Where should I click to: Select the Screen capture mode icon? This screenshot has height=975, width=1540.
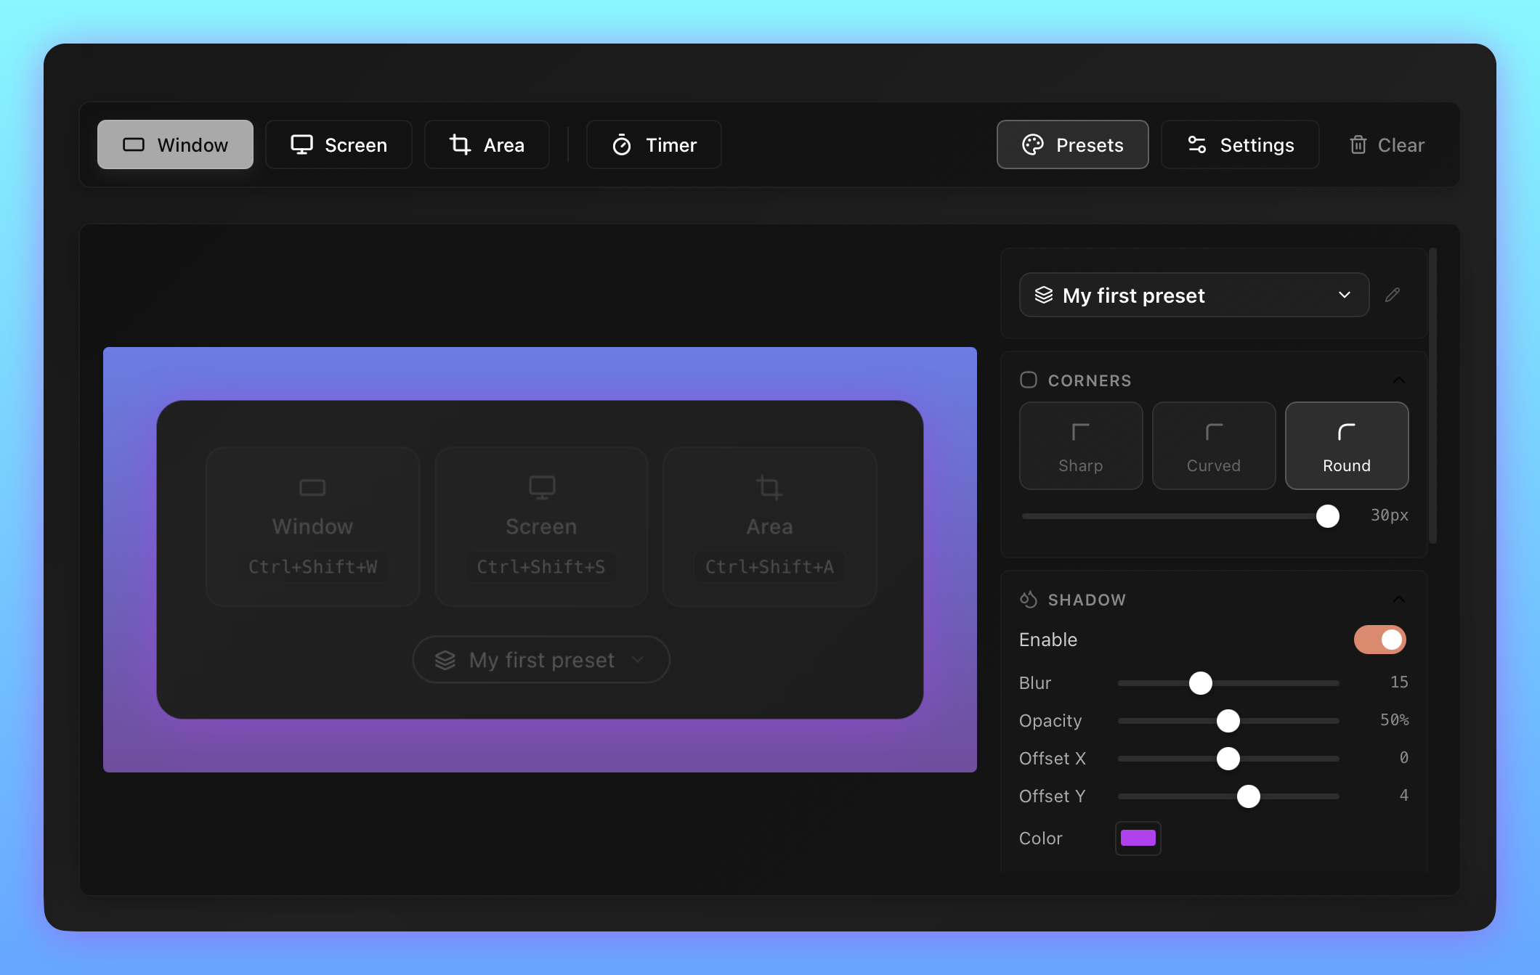coord(302,144)
